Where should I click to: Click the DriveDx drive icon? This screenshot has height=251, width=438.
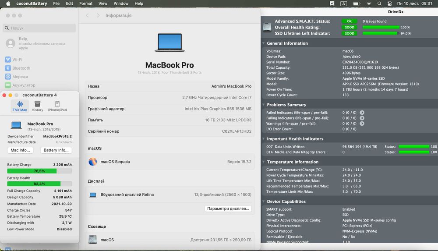click(x=267, y=27)
